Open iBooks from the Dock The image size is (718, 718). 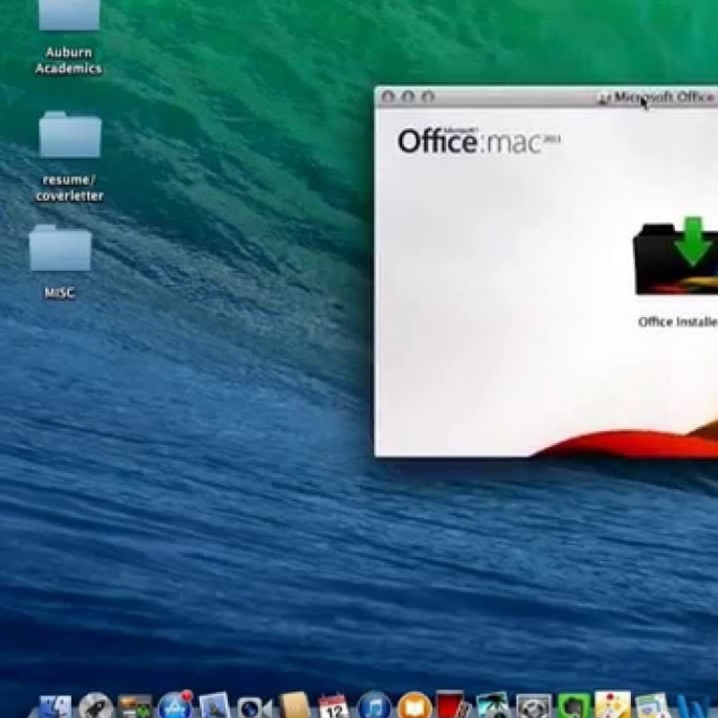pyautogui.click(x=414, y=706)
